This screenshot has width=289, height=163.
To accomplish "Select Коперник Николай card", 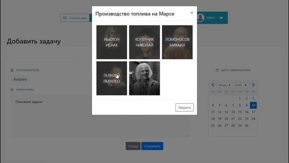I will point(144,42).
